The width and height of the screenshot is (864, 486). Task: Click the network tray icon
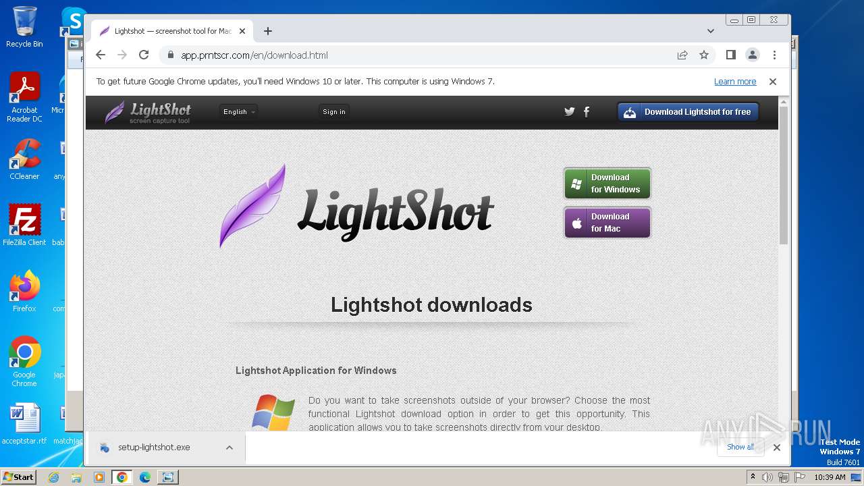click(784, 477)
